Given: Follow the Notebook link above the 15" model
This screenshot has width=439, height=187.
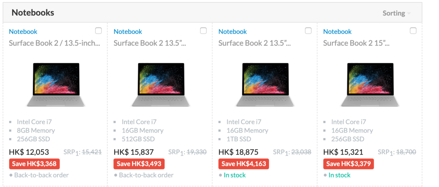Looking at the screenshot, I should click(337, 32).
